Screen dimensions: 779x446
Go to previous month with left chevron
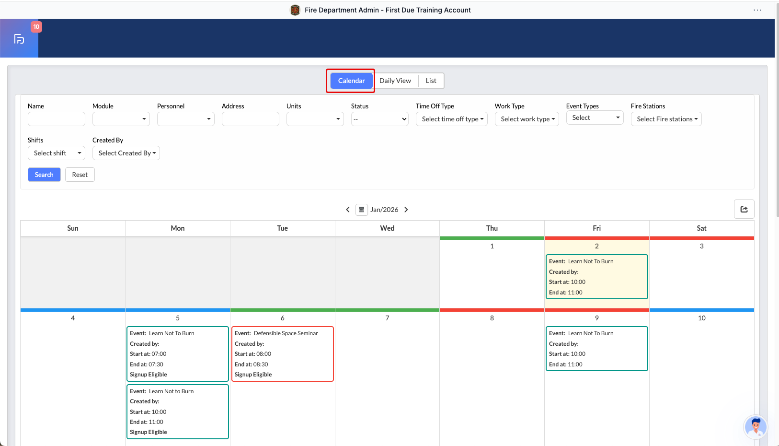pyautogui.click(x=348, y=210)
